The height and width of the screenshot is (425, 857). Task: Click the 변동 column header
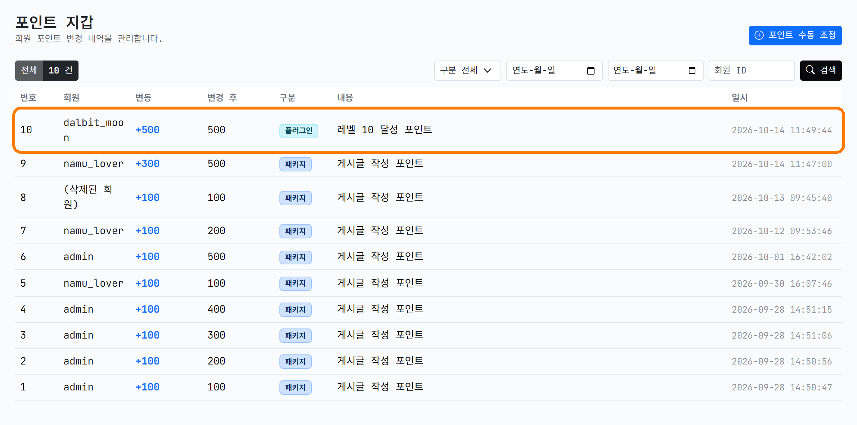[x=143, y=97]
